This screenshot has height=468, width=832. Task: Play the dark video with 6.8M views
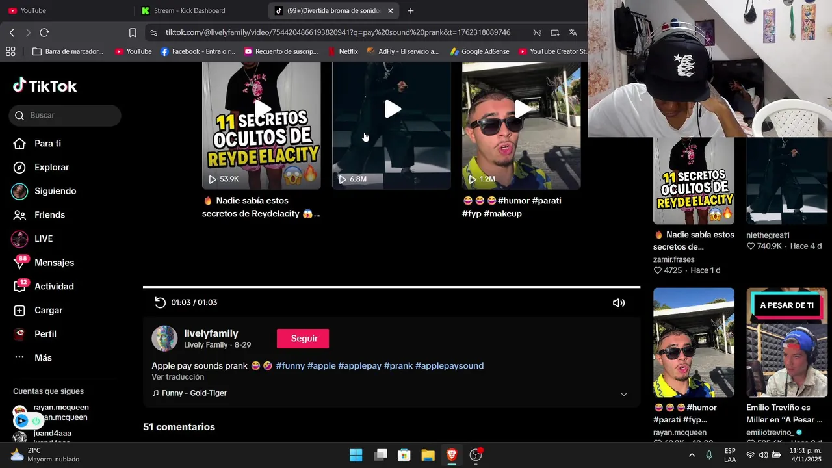(391, 125)
